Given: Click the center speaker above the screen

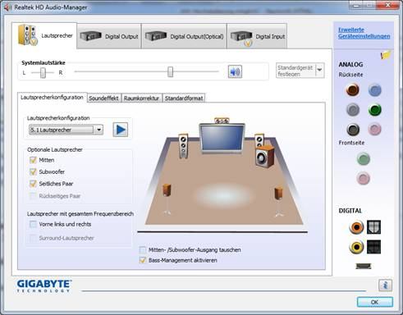Looking at the screenshot, I should coord(222,121).
